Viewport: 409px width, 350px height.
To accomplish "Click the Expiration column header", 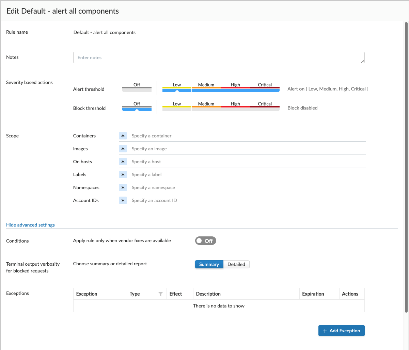I will [x=313, y=294].
